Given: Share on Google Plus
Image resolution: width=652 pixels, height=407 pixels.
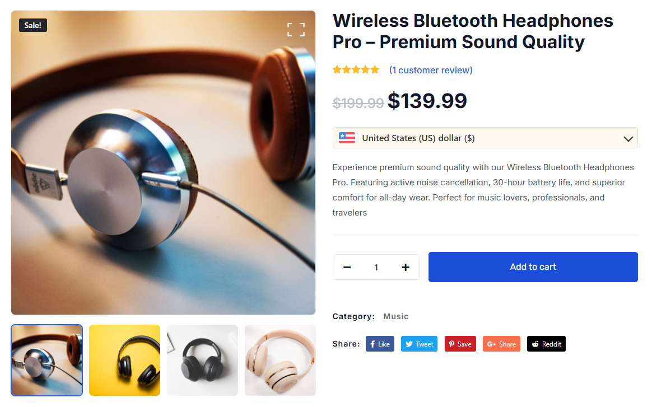Looking at the screenshot, I should tap(501, 344).
